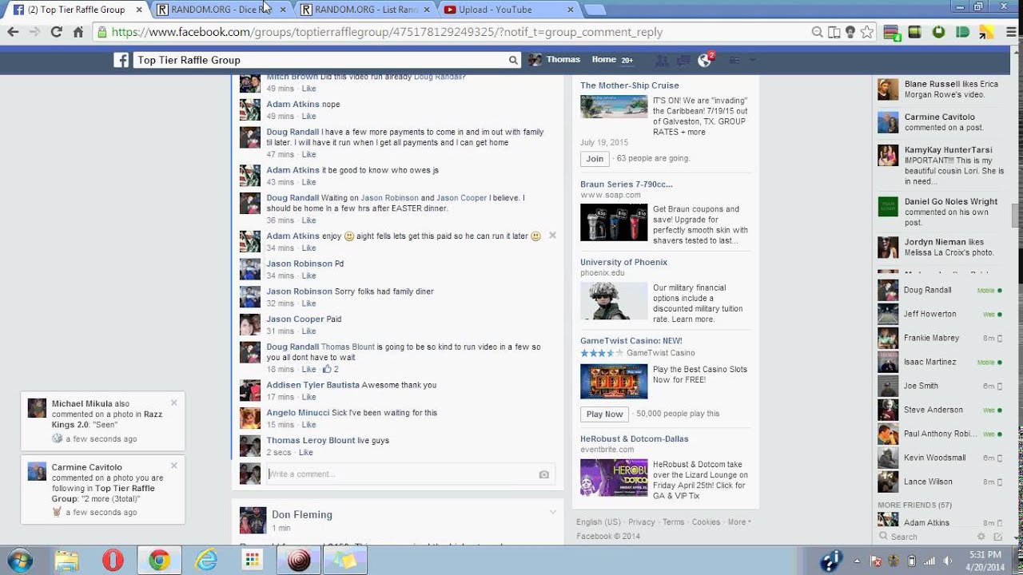
Task: Open University of Phoenix ad link
Action: (623, 262)
